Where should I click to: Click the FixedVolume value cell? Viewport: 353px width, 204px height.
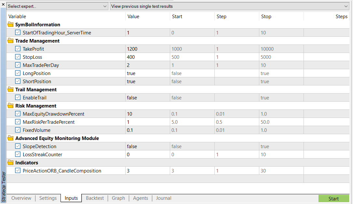tap(147, 130)
